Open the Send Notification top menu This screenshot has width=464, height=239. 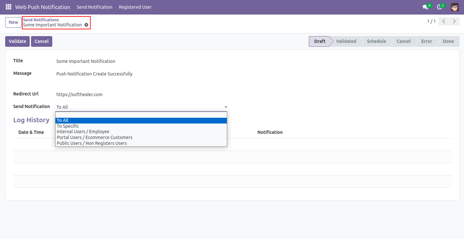(x=95, y=7)
